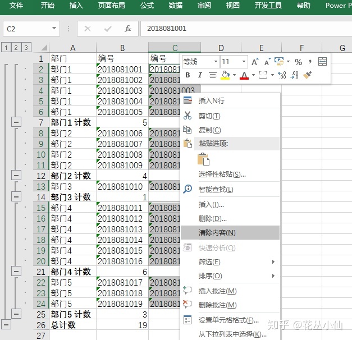Open font size dropdown showing 11
Screen dimensions: 352x340
point(244,62)
